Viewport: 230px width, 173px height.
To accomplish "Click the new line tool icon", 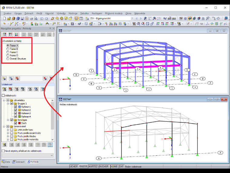I will click(x=11, y=24).
